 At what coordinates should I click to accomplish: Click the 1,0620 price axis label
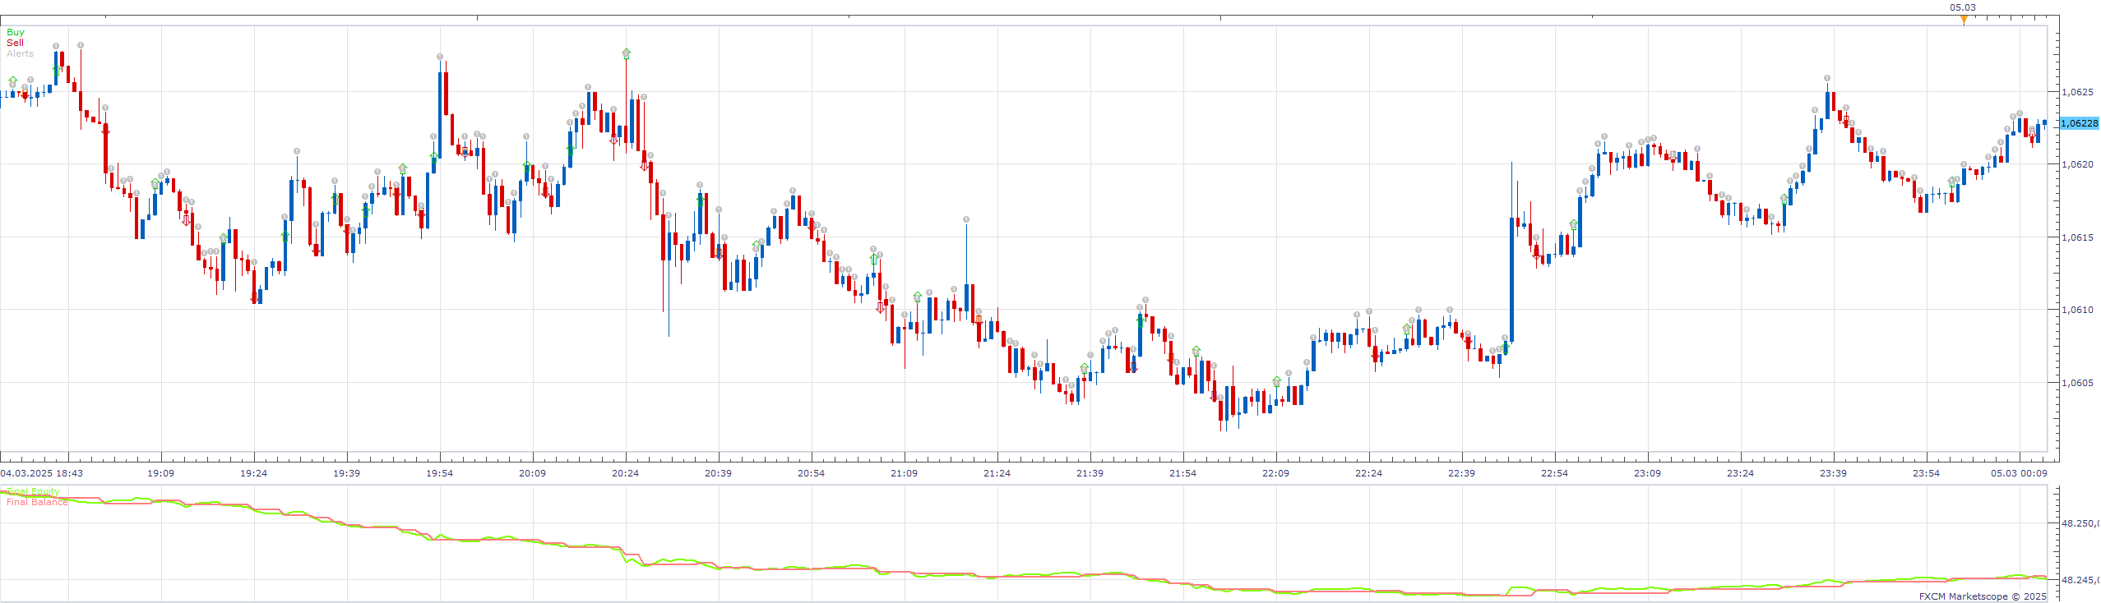(x=2077, y=164)
